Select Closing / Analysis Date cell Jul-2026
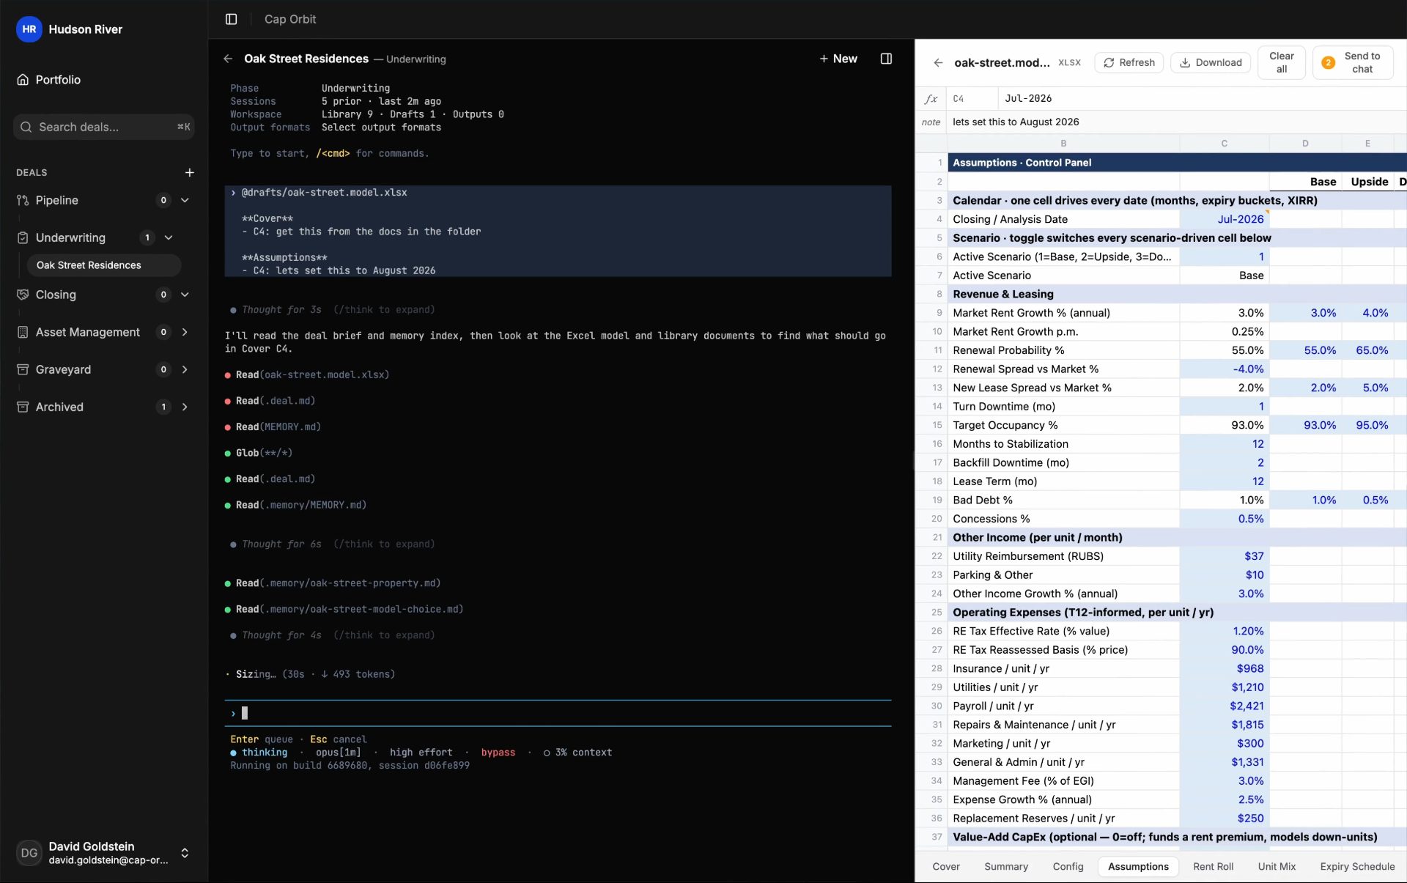This screenshot has width=1407, height=883. click(1224, 219)
